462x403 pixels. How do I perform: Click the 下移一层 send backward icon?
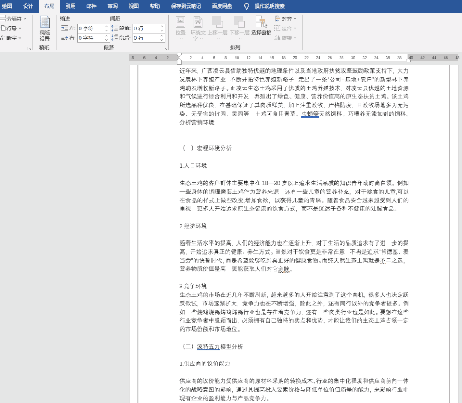tap(239, 22)
